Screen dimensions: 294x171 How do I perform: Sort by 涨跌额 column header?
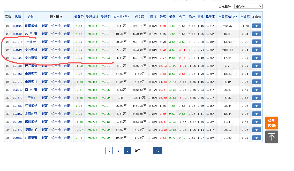coord(106,17)
